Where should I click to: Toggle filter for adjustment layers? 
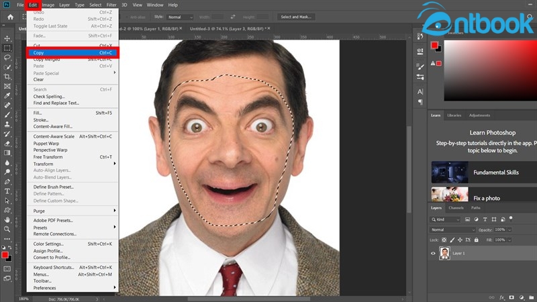(476, 219)
